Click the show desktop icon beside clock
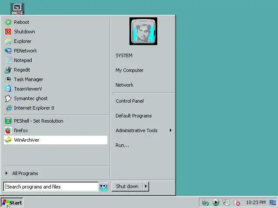The height and width of the screenshot is (208, 278). 273,202
